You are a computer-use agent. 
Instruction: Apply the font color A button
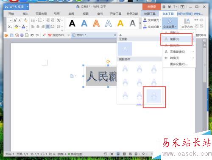coord(23,27)
